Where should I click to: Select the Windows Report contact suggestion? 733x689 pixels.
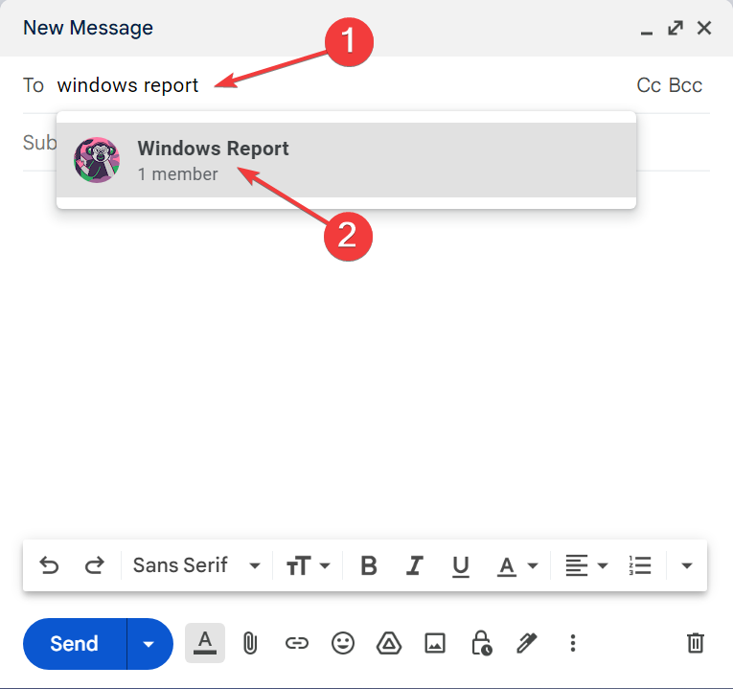coord(346,160)
